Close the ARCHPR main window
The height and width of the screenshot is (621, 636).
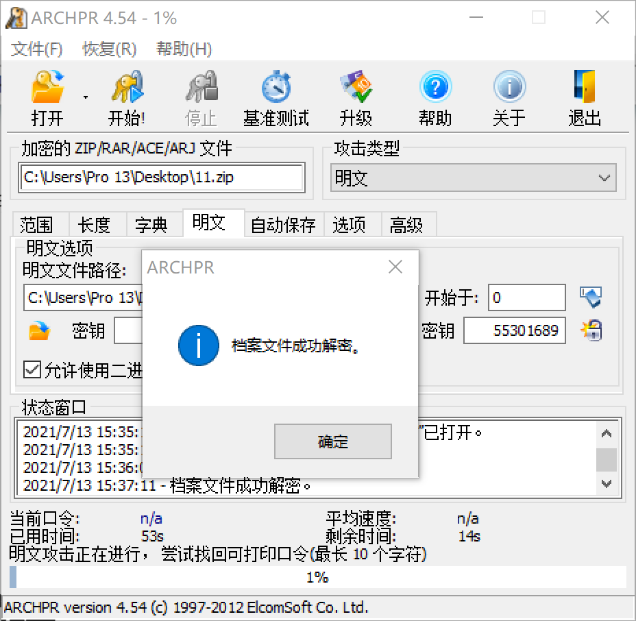tap(602, 17)
